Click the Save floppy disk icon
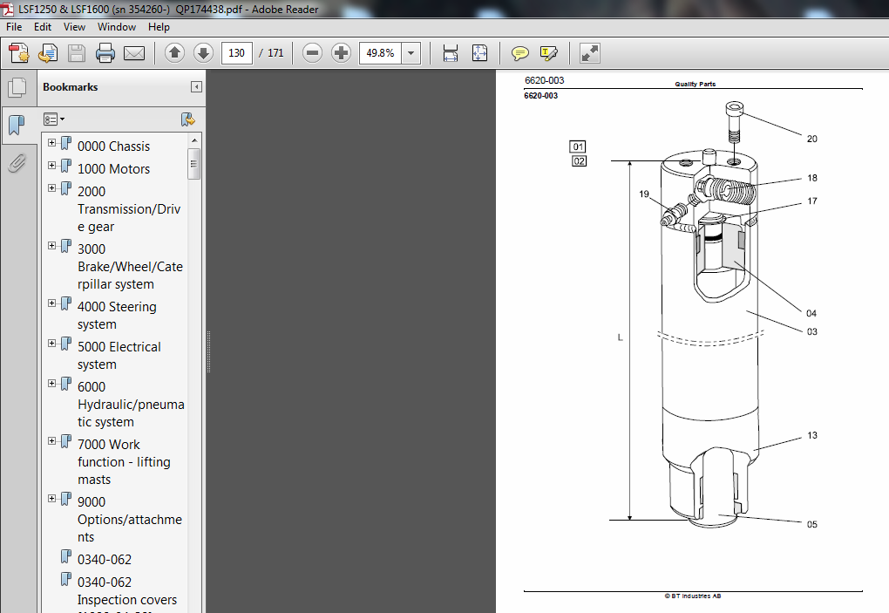The height and width of the screenshot is (613, 889). [x=77, y=53]
